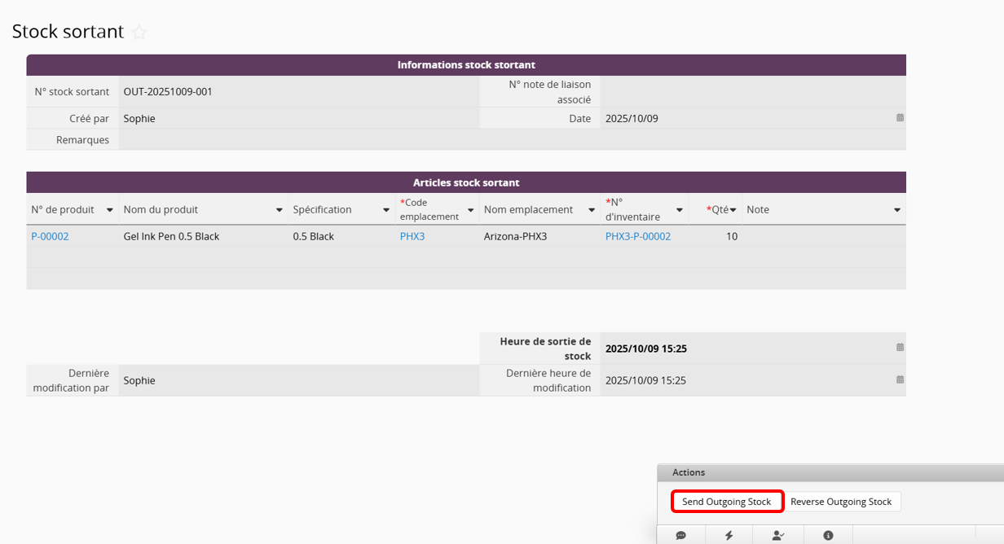Click calendar icon for Dernière heure de modification
The height and width of the screenshot is (544, 1004).
pyautogui.click(x=900, y=380)
